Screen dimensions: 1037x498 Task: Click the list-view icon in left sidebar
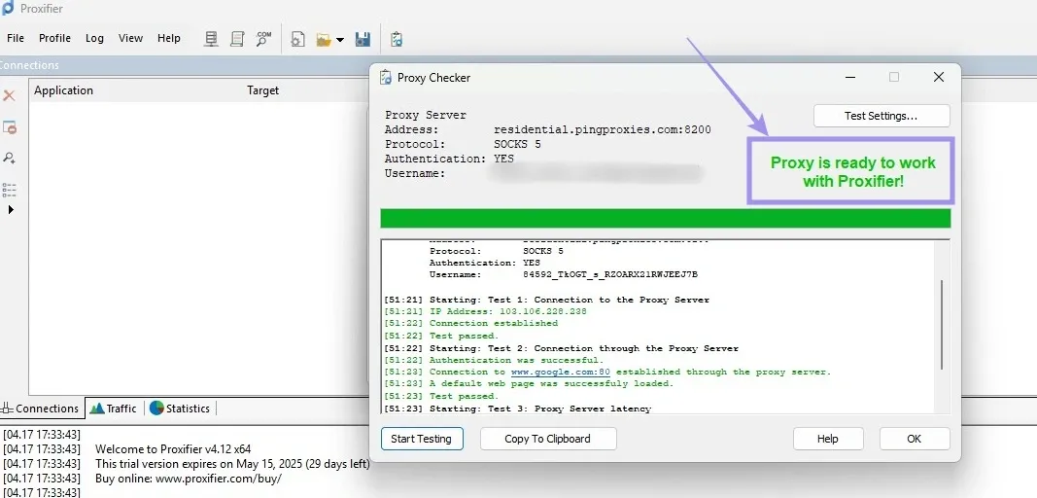[x=10, y=190]
